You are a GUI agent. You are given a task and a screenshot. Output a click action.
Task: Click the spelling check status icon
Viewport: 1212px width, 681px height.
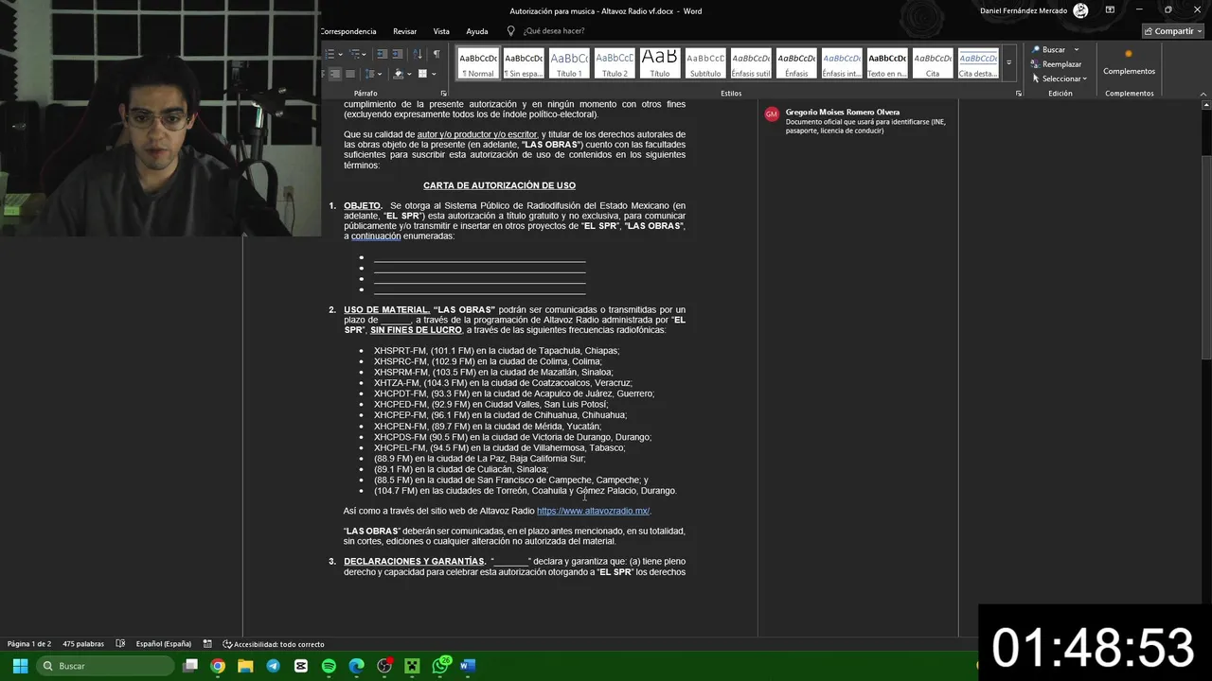[120, 644]
